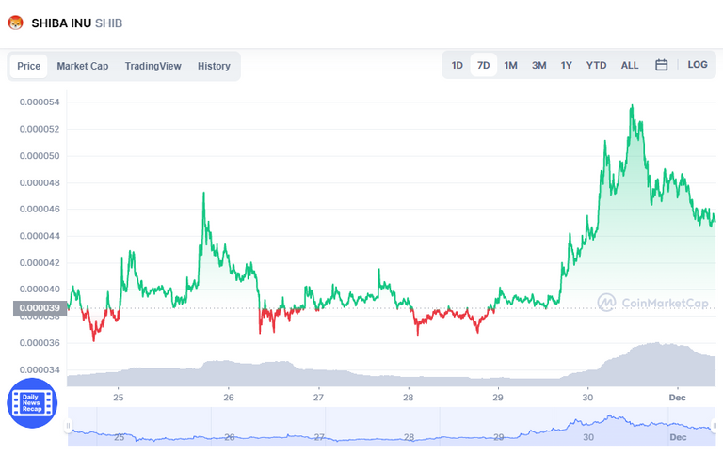
Task: Click the 0.000042 y-axis label
Action: 40,263
